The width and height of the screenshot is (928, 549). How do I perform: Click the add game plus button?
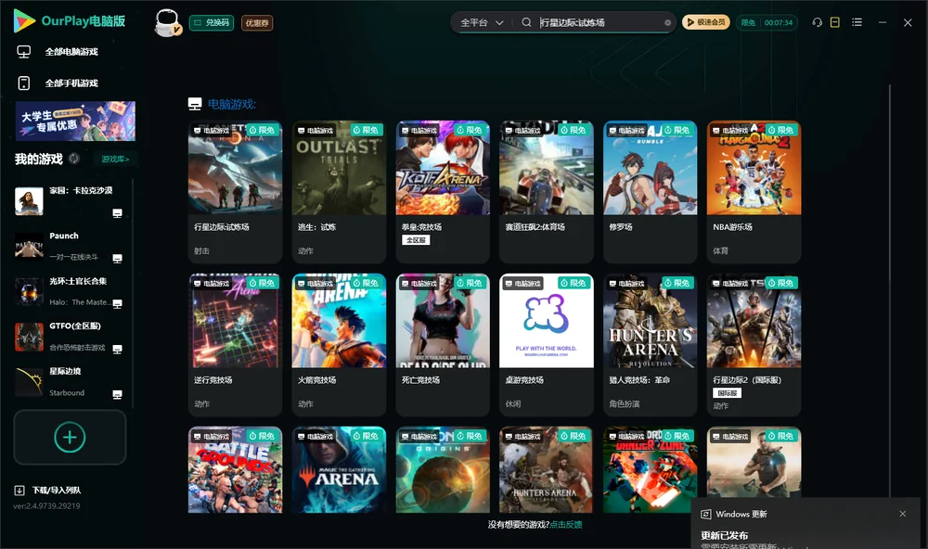tap(70, 437)
